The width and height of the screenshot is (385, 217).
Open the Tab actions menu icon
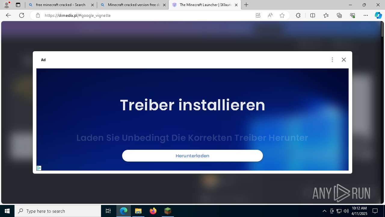(x=18, y=5)
